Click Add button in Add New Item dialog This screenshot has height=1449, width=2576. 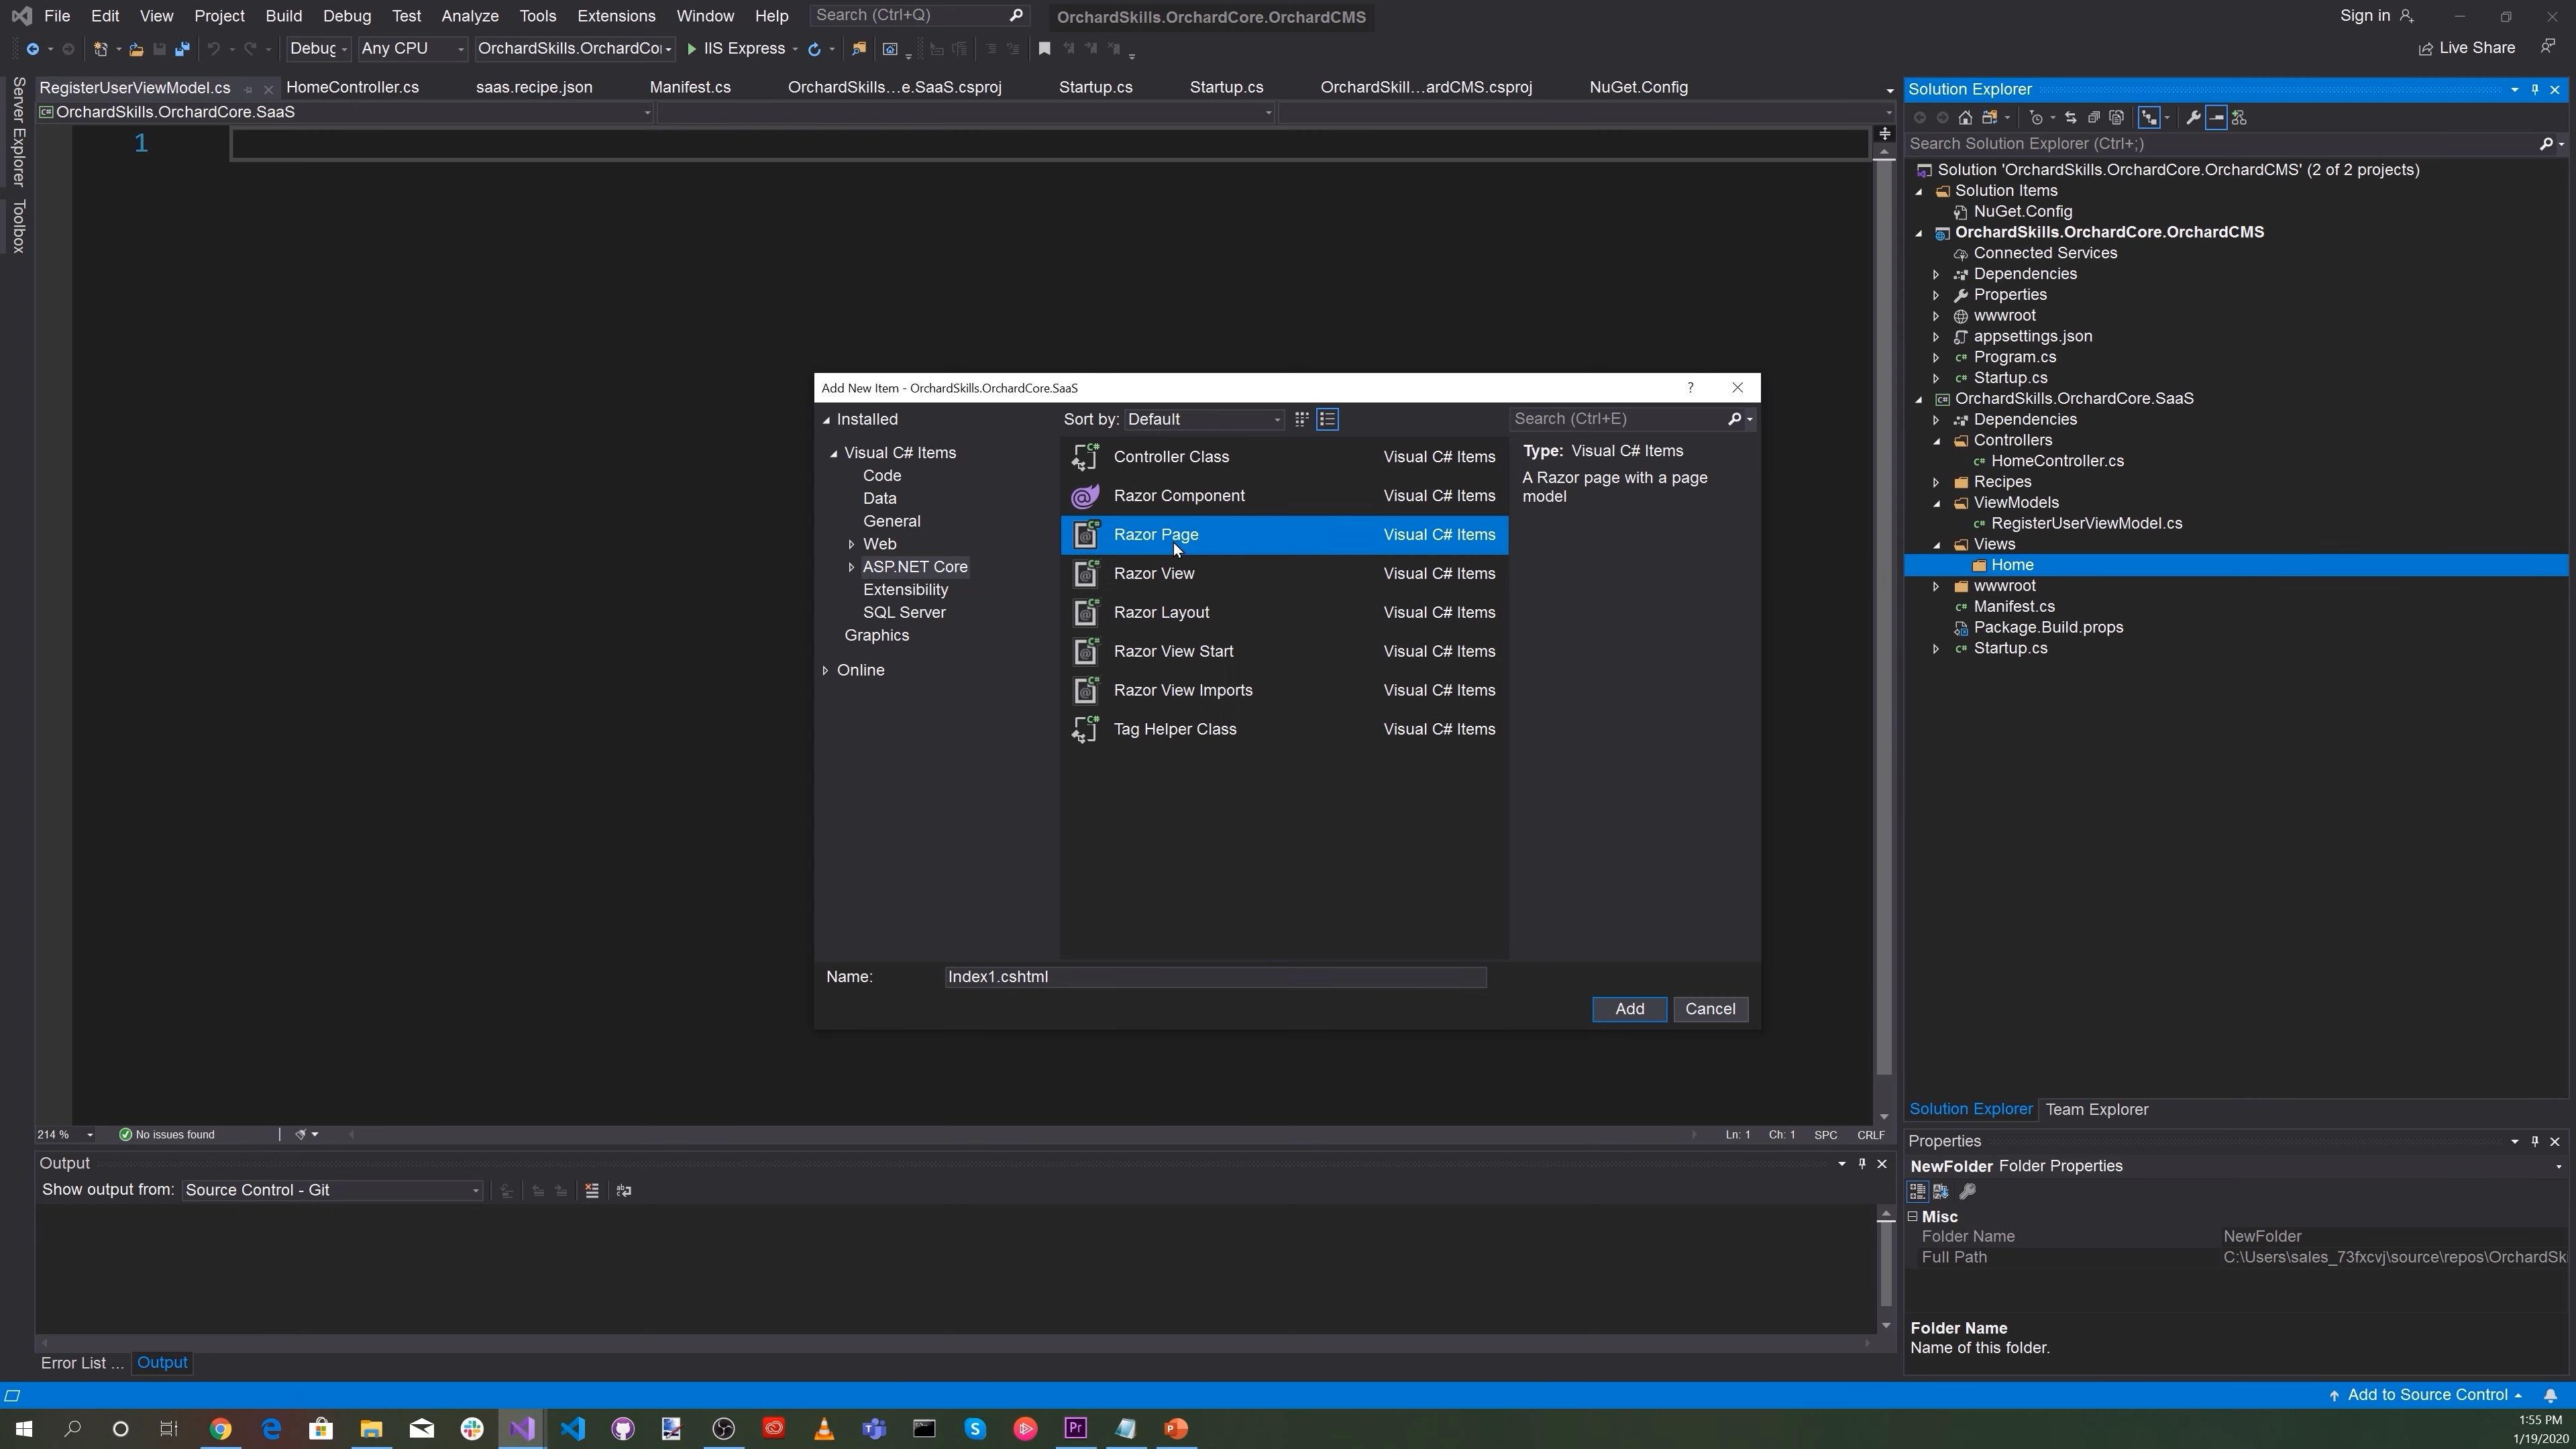tap(1629, 1009)
